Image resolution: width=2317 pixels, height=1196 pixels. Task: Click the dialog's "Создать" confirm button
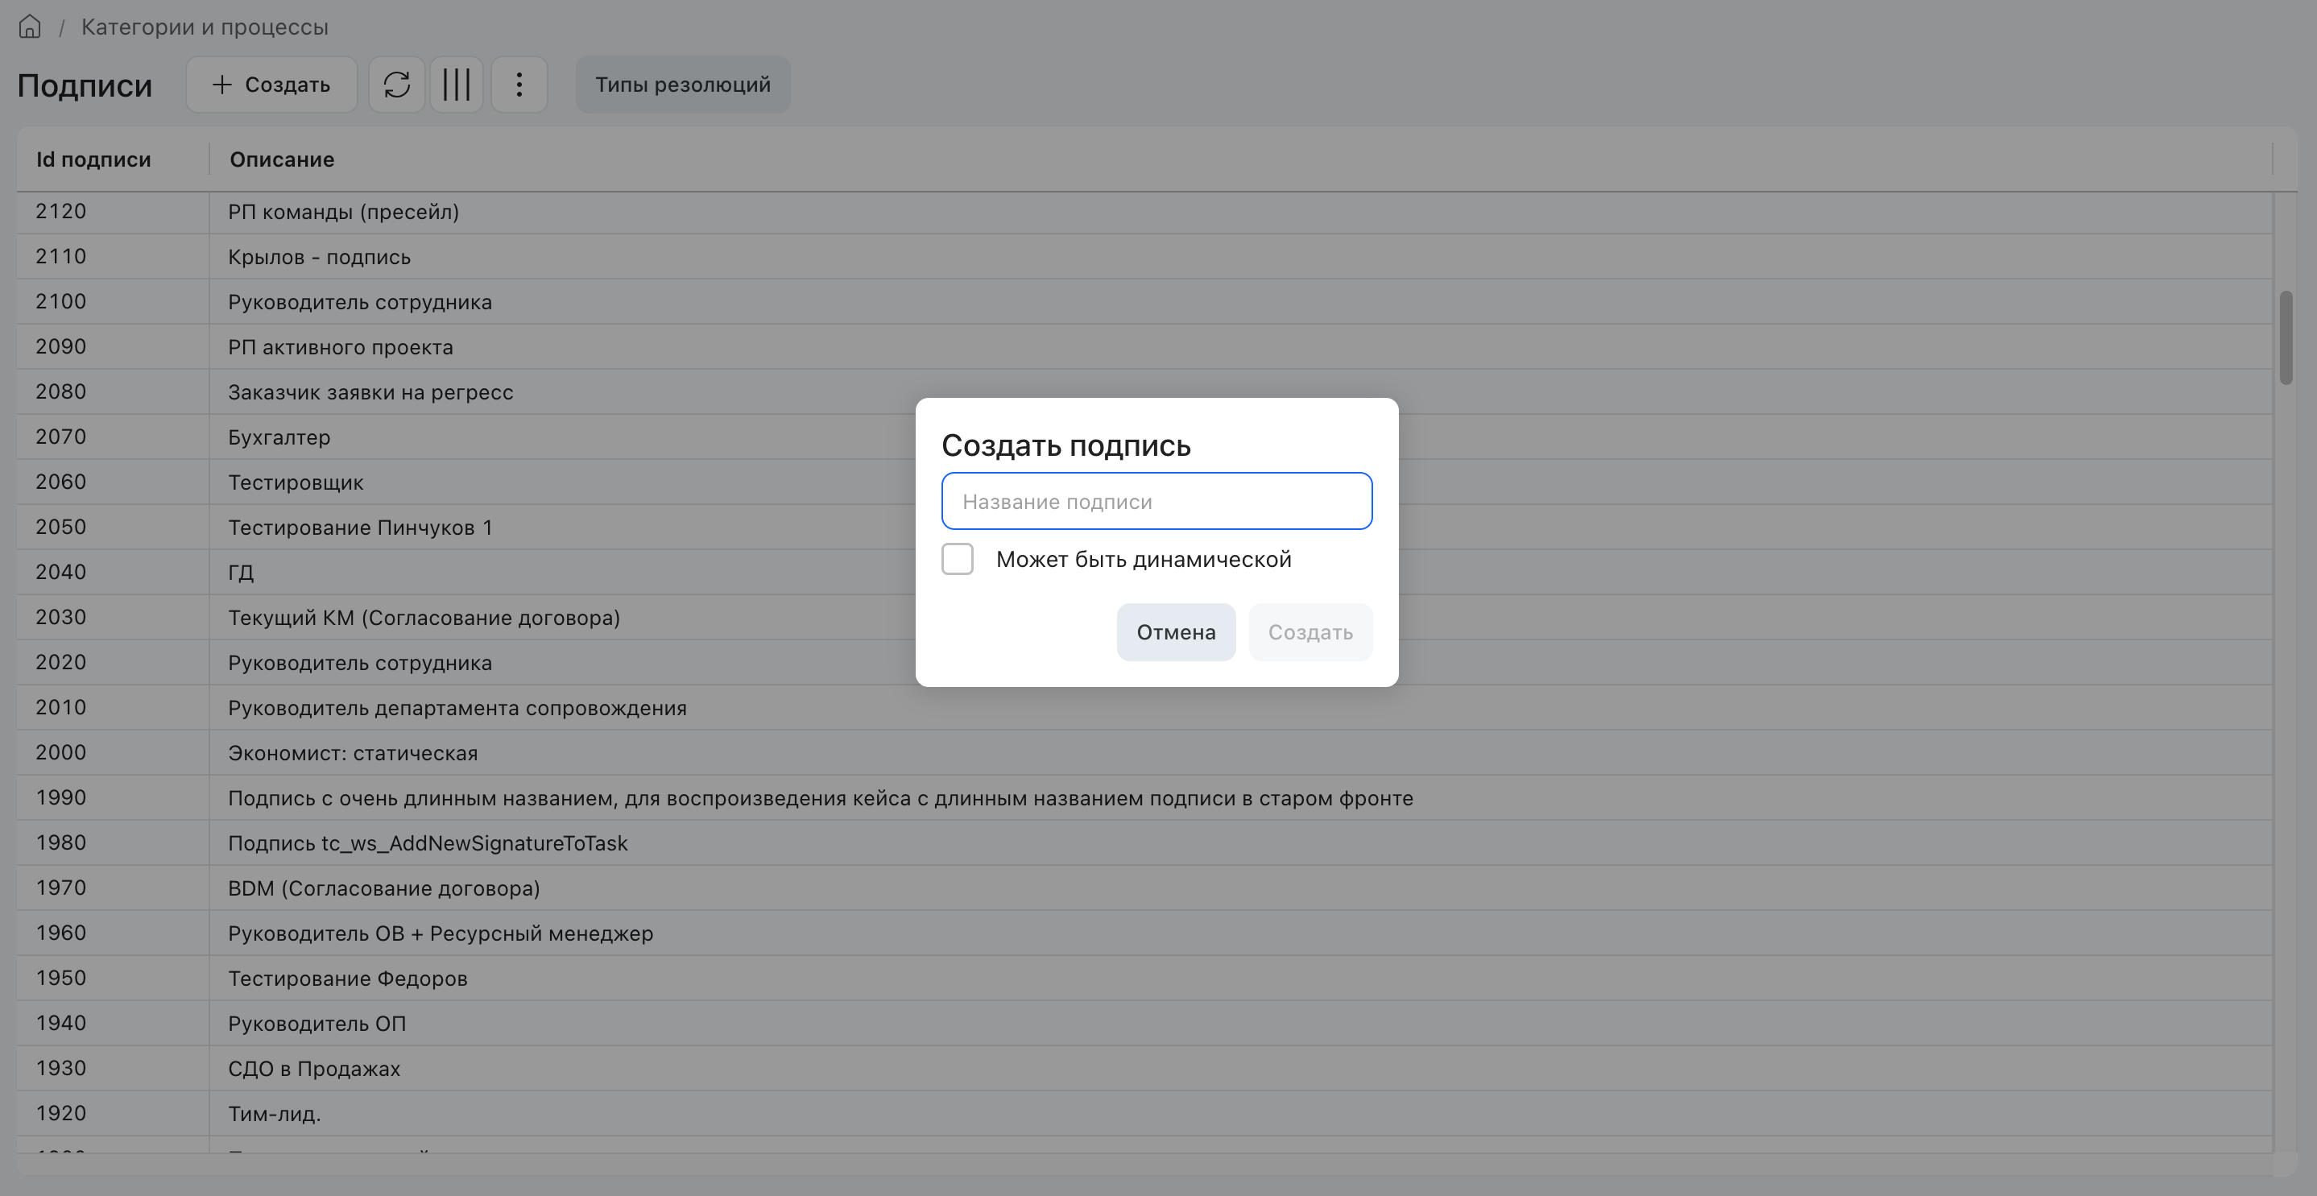point(1310,632)
